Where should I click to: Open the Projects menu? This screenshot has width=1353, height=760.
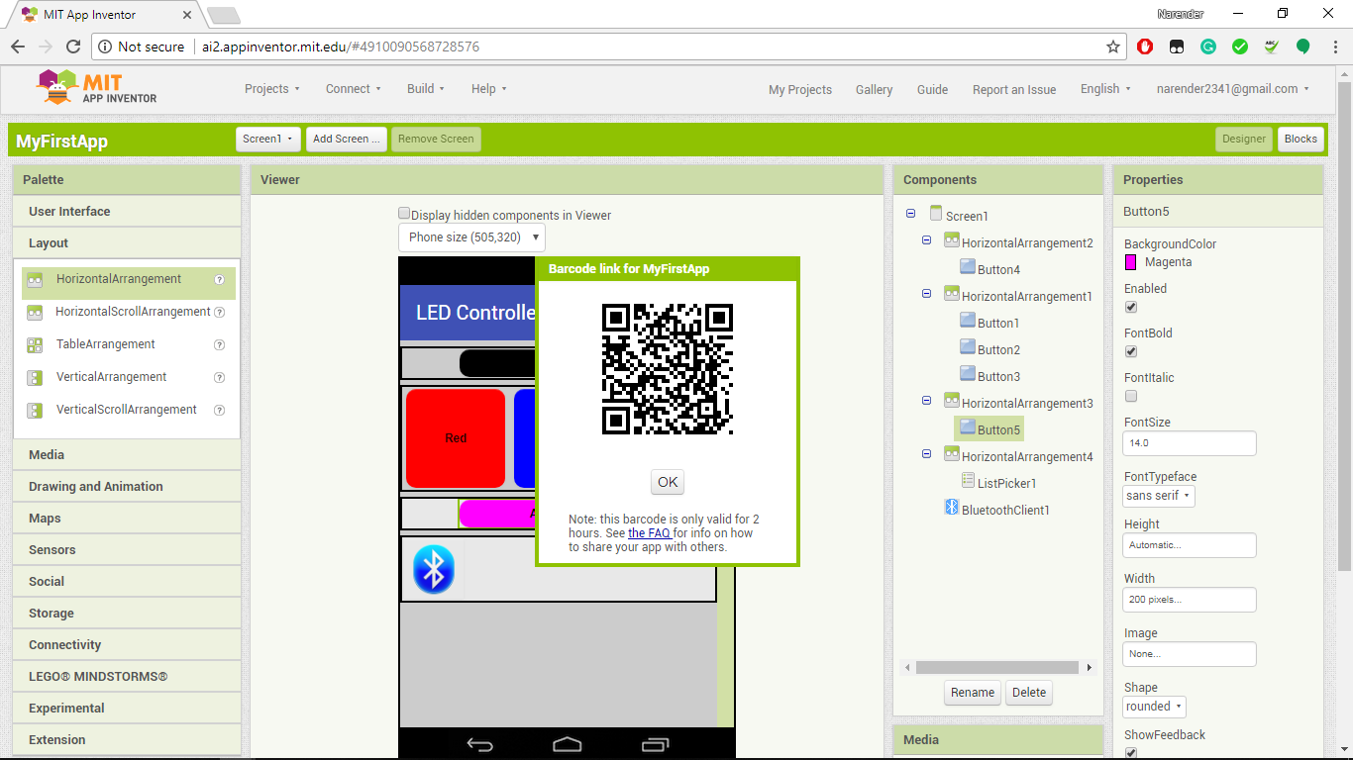click(x=272, y=89)
